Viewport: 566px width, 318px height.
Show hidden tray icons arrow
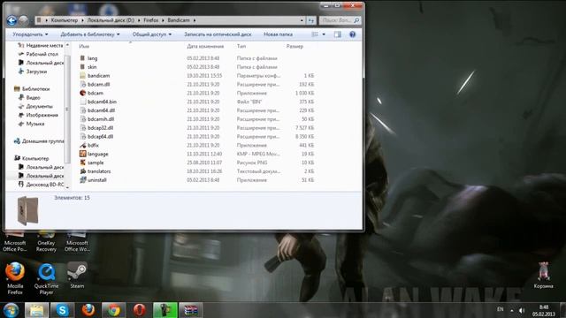pyautogui.click(x=511, y=310)
